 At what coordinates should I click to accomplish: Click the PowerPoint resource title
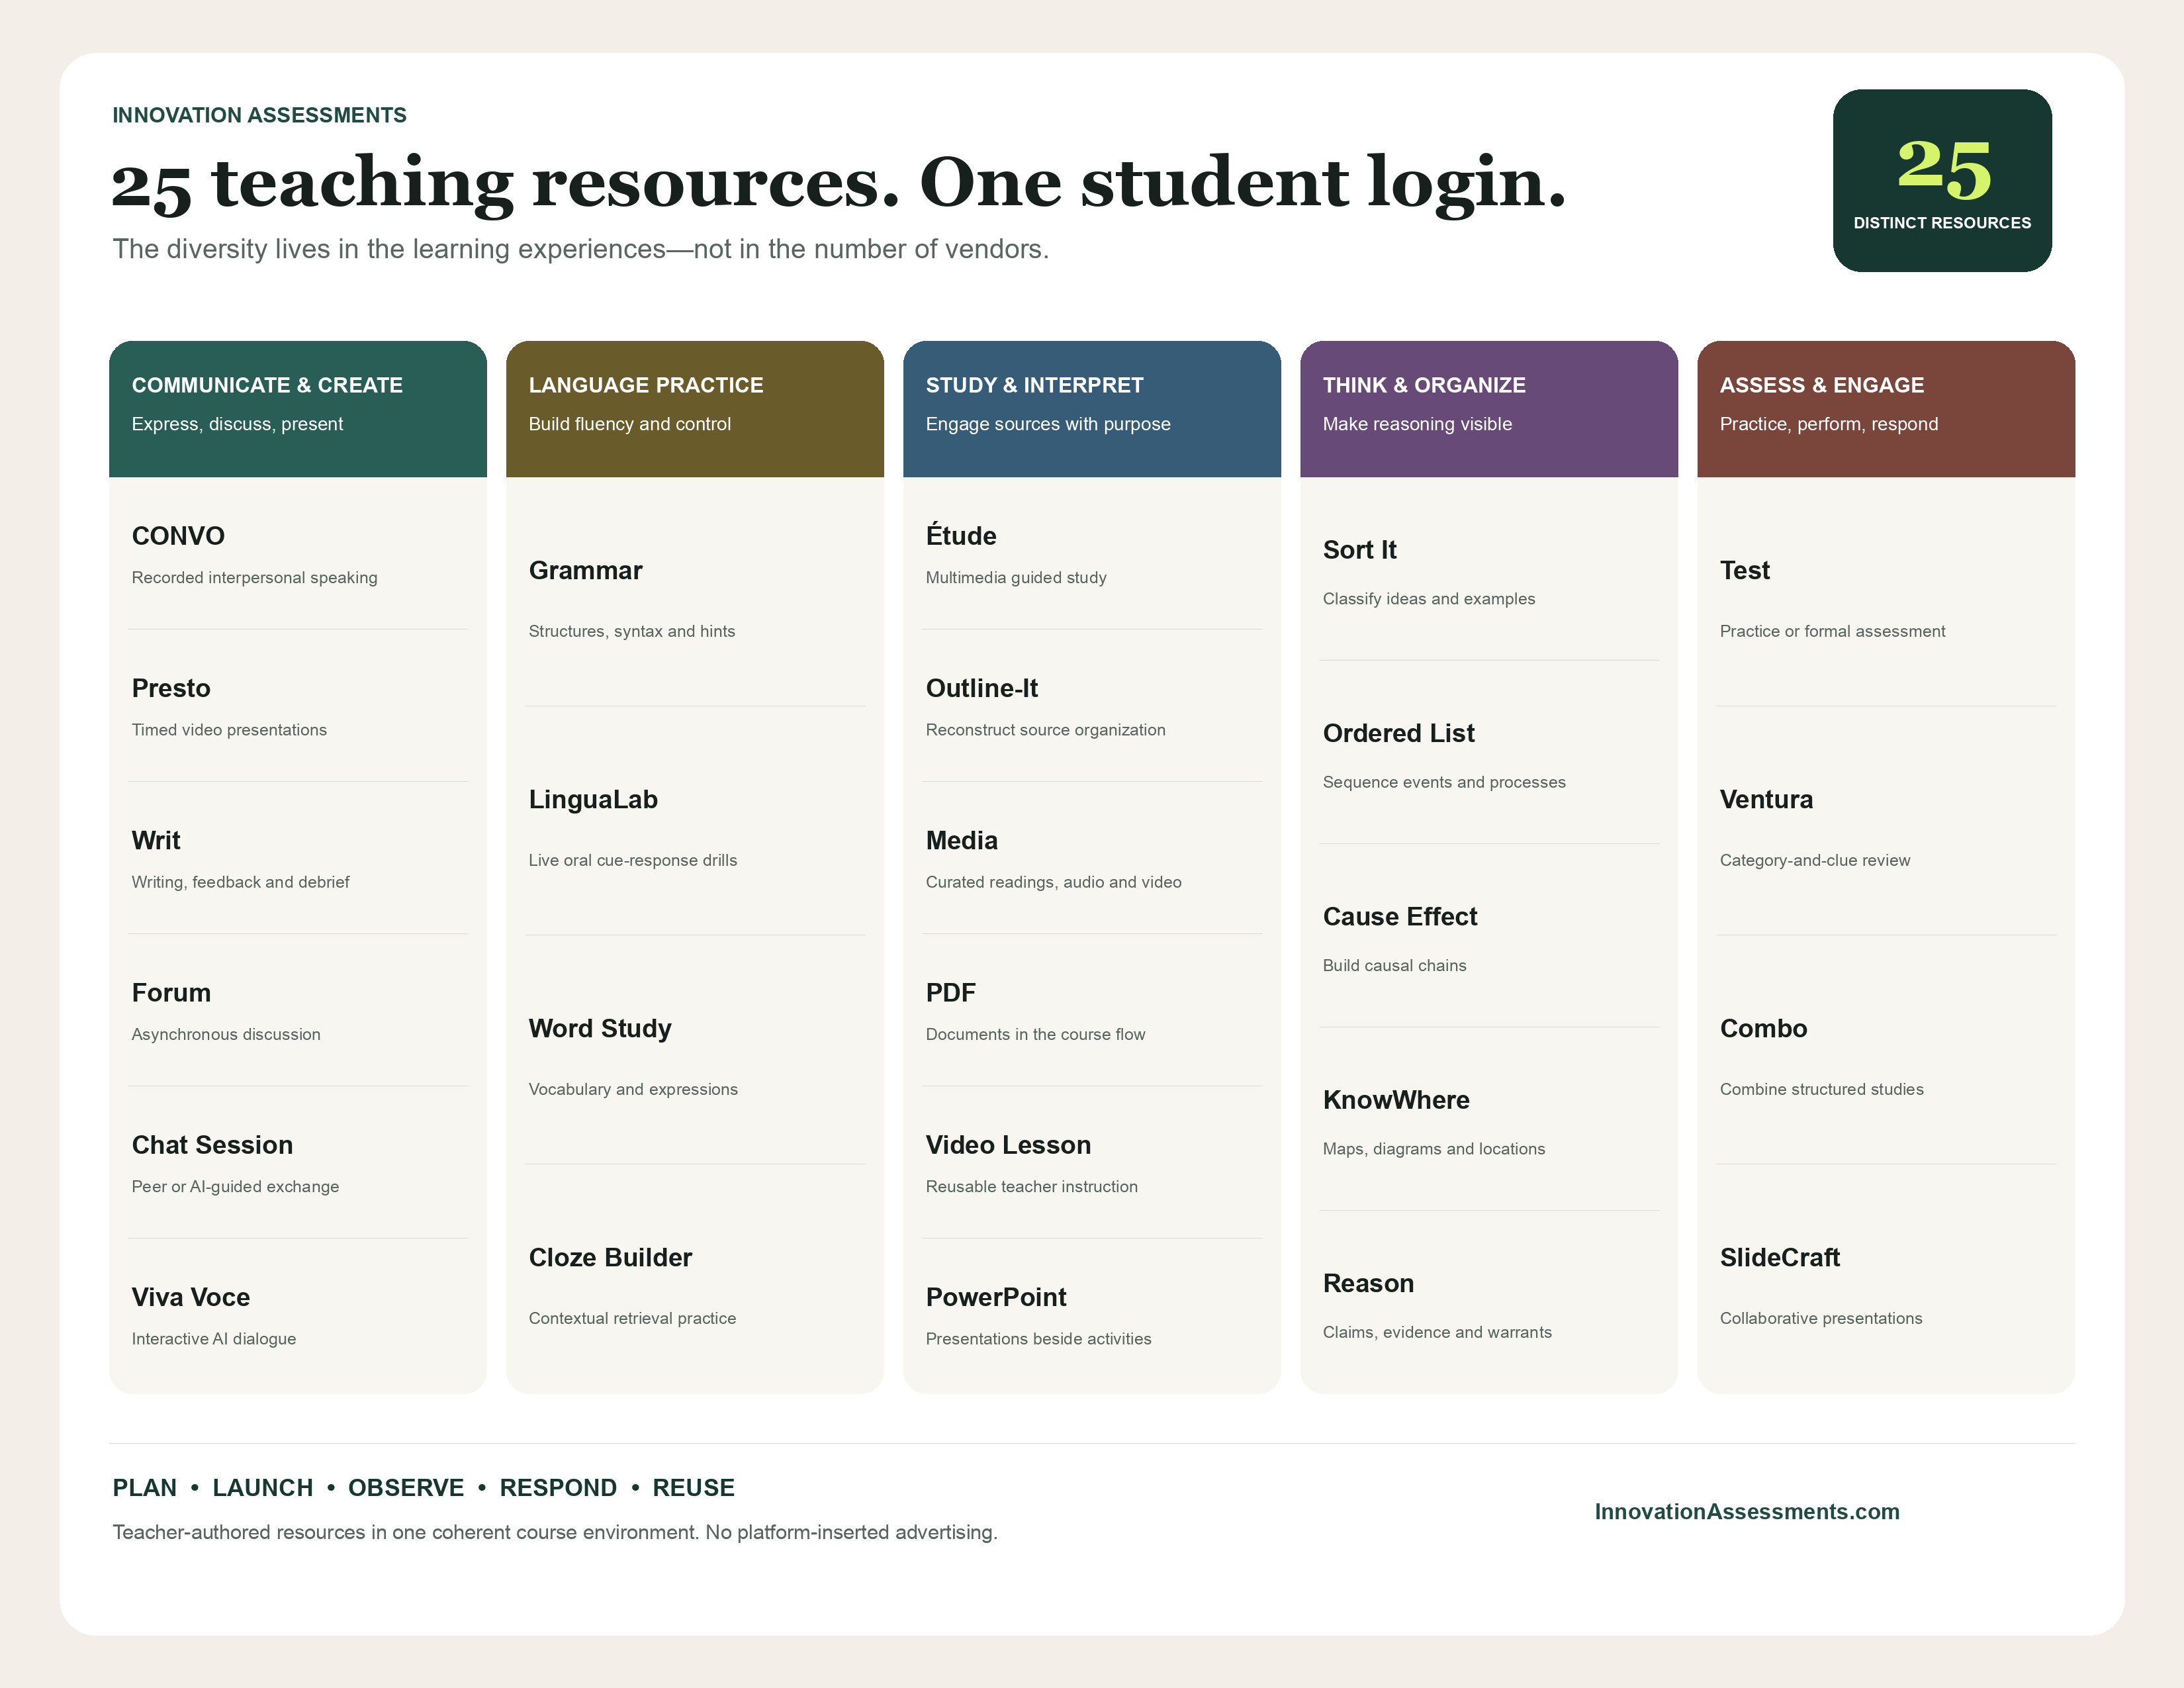pos(996,1297)
